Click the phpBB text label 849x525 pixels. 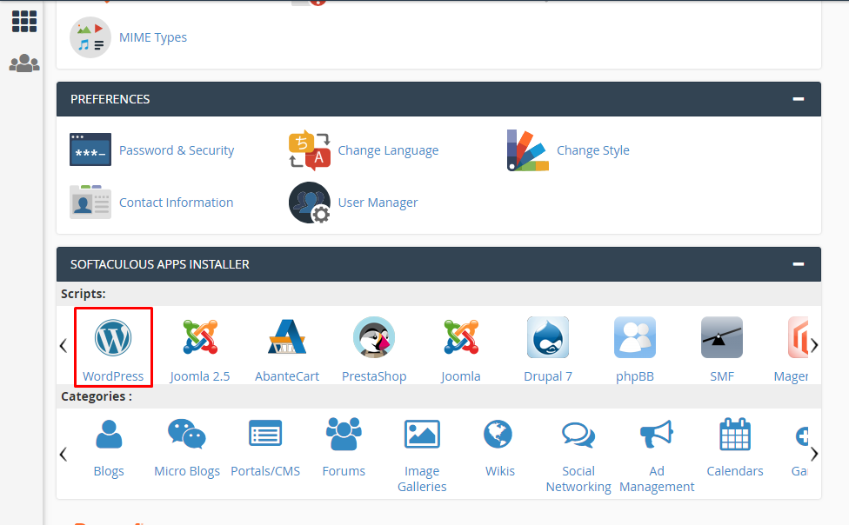(635, 376)
